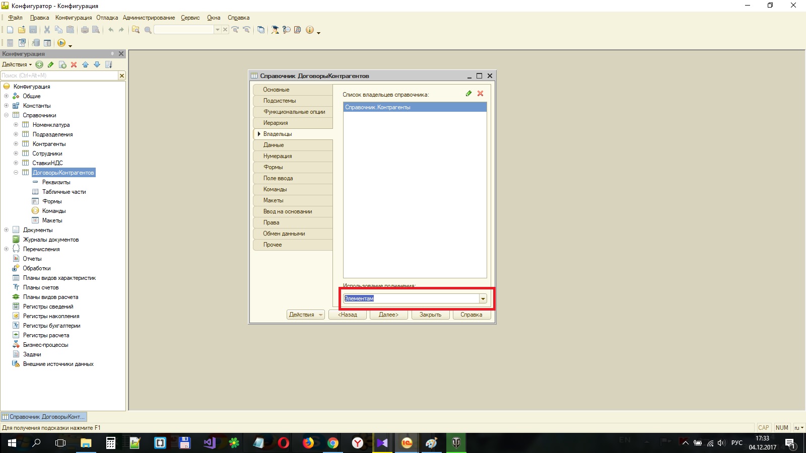Click the <Назад button
The width and height of the screenshot is (806, 453).
(x=348, y=315)
